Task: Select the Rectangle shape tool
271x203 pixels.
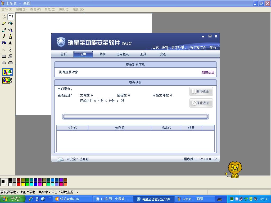Action: [4, 56]
